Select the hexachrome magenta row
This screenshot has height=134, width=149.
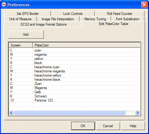tap(74, 71)
